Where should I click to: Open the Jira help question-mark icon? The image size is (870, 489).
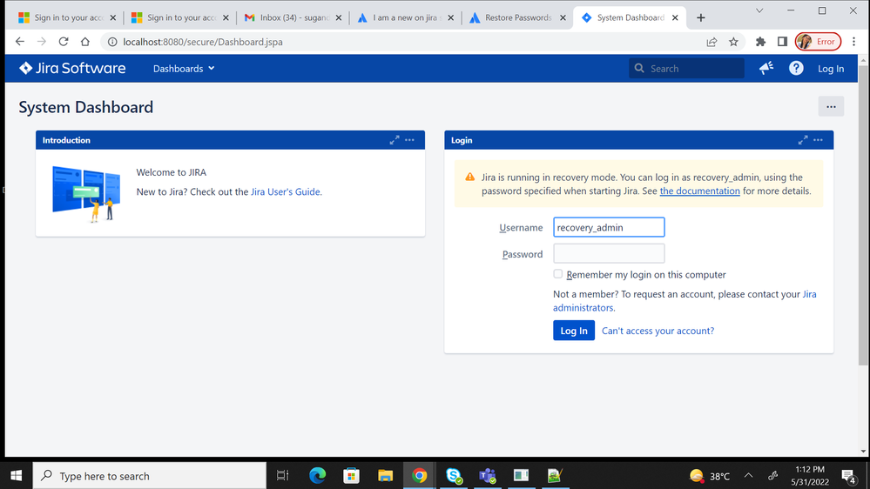(x=796, y=68)
